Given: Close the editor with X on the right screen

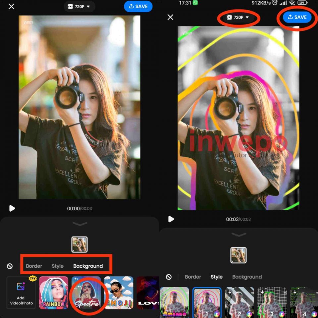Looking at the screenshot, I should tap(170, 17).
